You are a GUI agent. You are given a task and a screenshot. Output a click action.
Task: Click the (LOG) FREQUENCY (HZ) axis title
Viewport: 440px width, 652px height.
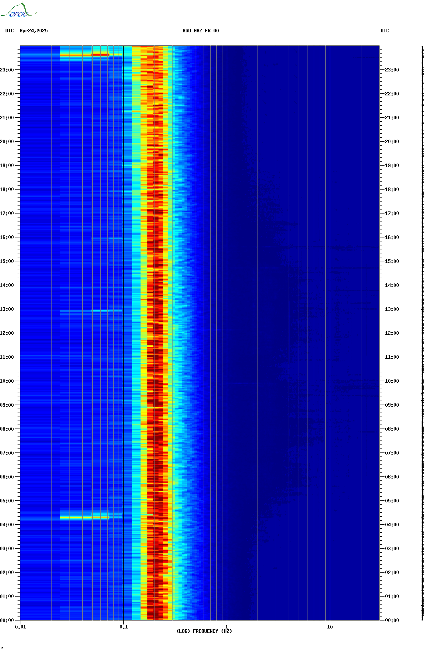[204, 631]
